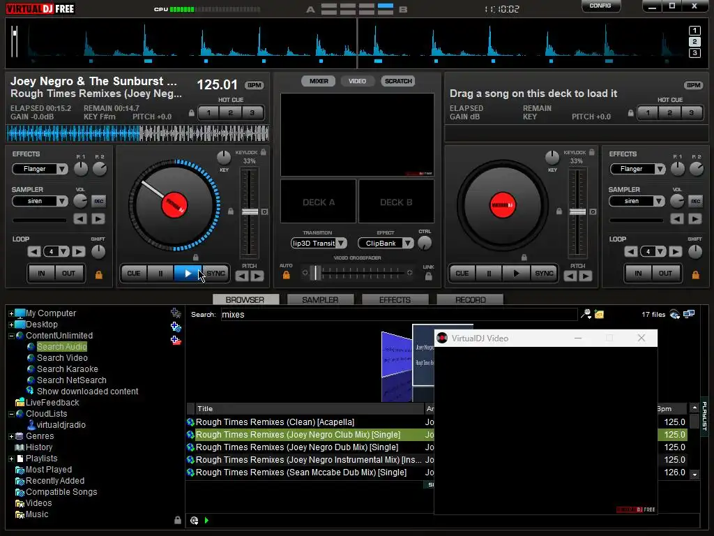Open the BROWSER tab
The height and width of the screenshot is (536, 714).
(x=245, y=300)
